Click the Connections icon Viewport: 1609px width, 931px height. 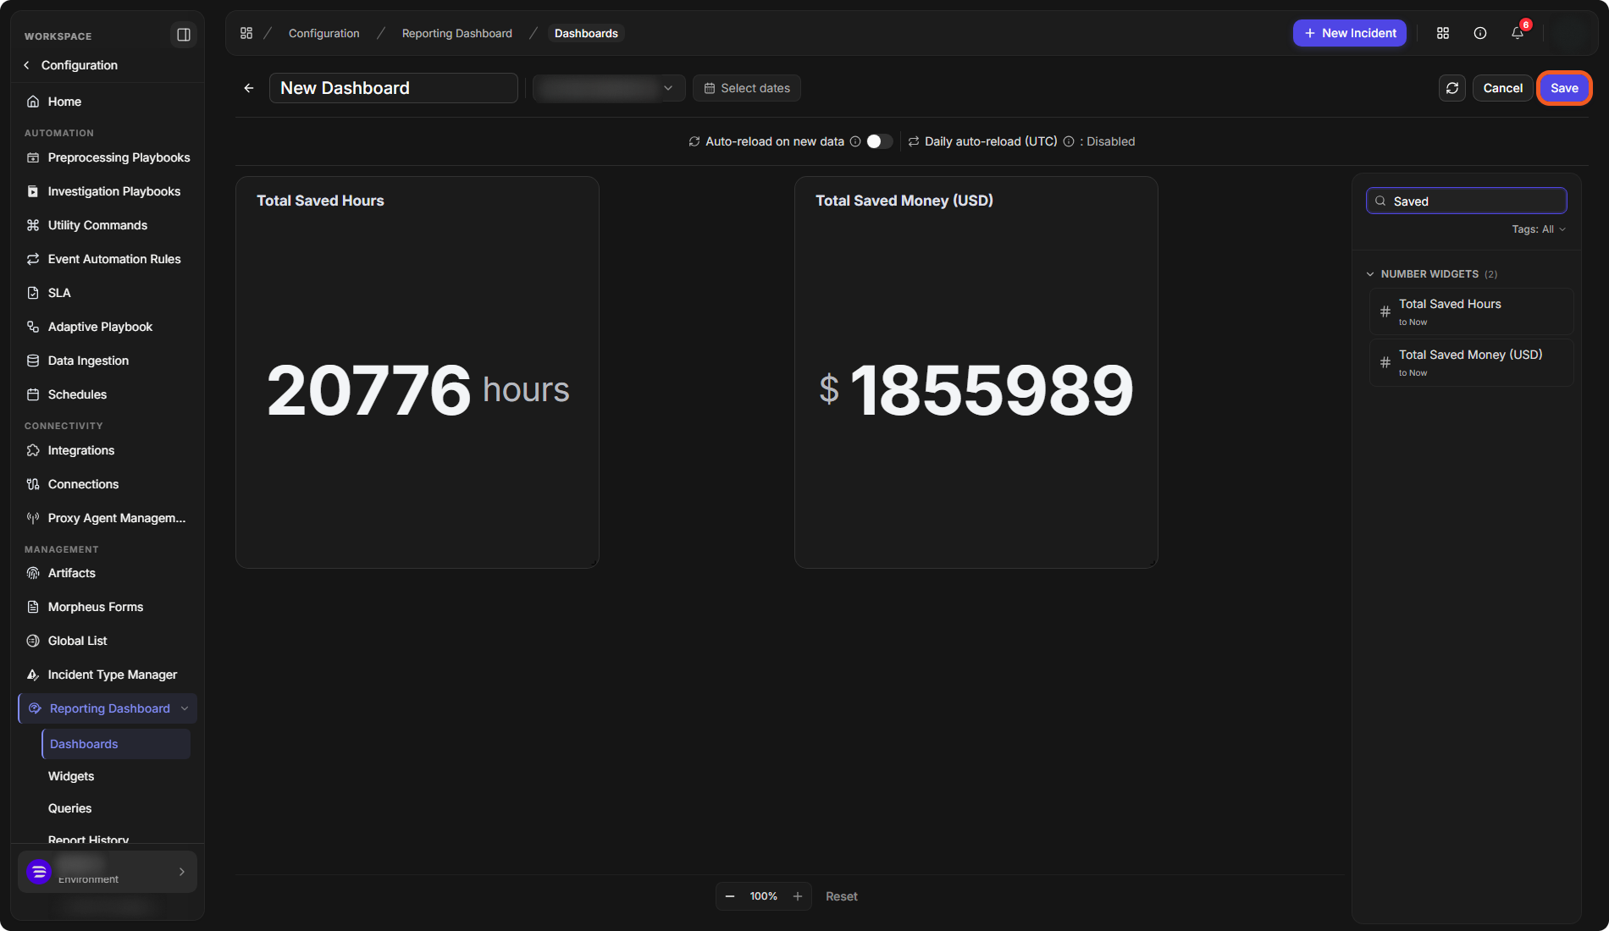(33, 484)
